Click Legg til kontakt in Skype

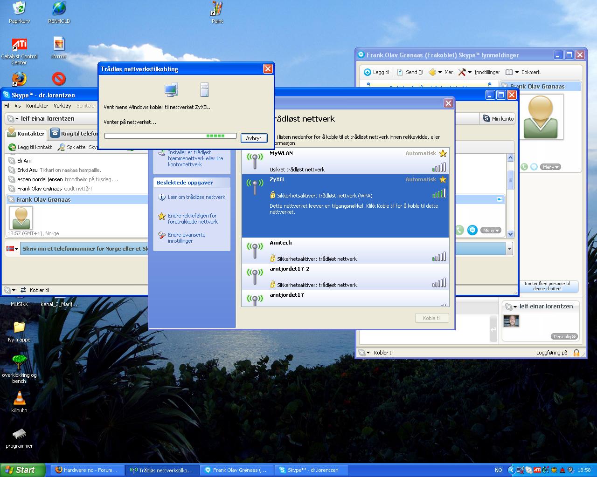30,147
